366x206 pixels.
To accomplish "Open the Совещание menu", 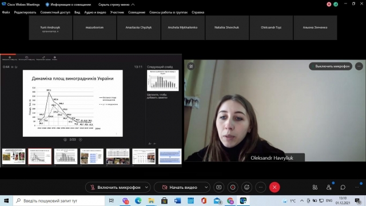I will [137, 13].
